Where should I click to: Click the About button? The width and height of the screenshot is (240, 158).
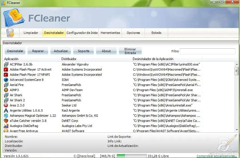pyautogui.click(x=106, y=51)
